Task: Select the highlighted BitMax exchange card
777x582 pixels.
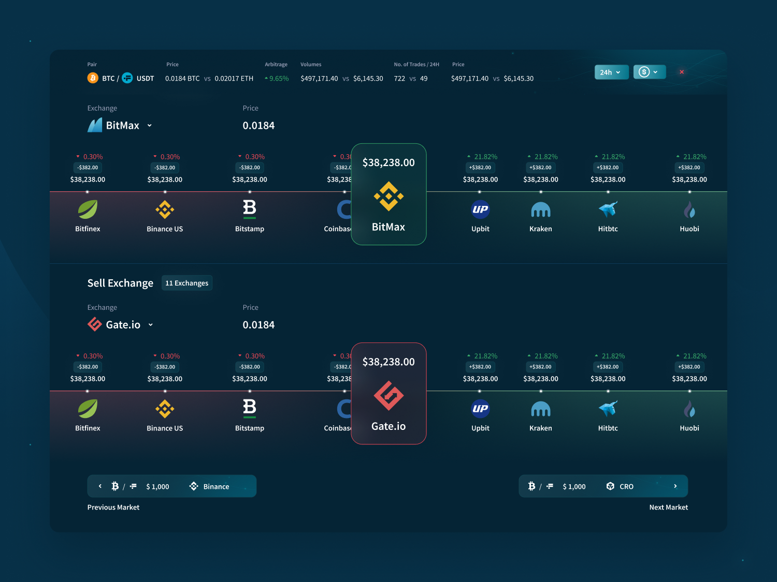Action: 388,194
